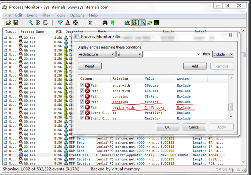The height and width of the screenshot is (175, 251).
Task: Open a saved log with the Open icon
Action: (8, 23)
